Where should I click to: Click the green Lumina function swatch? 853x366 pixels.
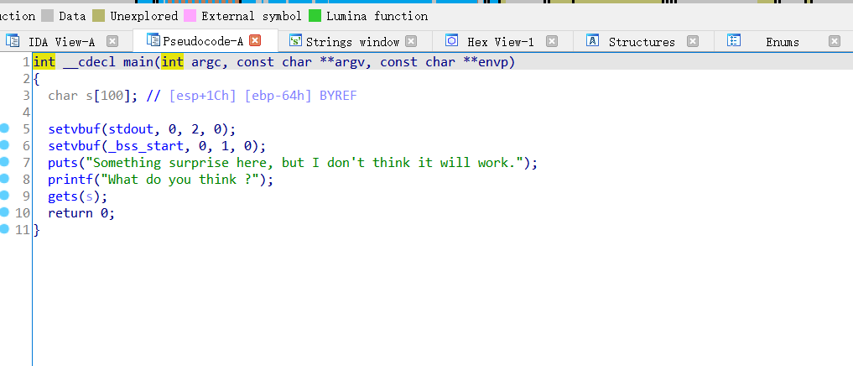tap(315, 16)
